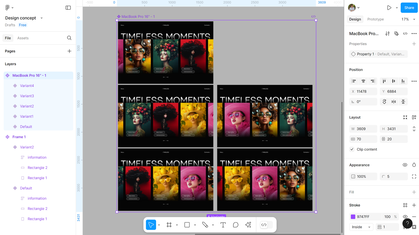419x235 pixels.
Task: Toggle the left sidebar panel icon
Action: coord(68,8)
